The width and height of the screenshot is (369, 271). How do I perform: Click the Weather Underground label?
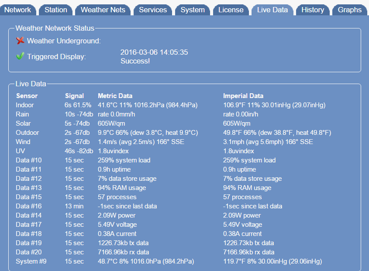[64, 41]
